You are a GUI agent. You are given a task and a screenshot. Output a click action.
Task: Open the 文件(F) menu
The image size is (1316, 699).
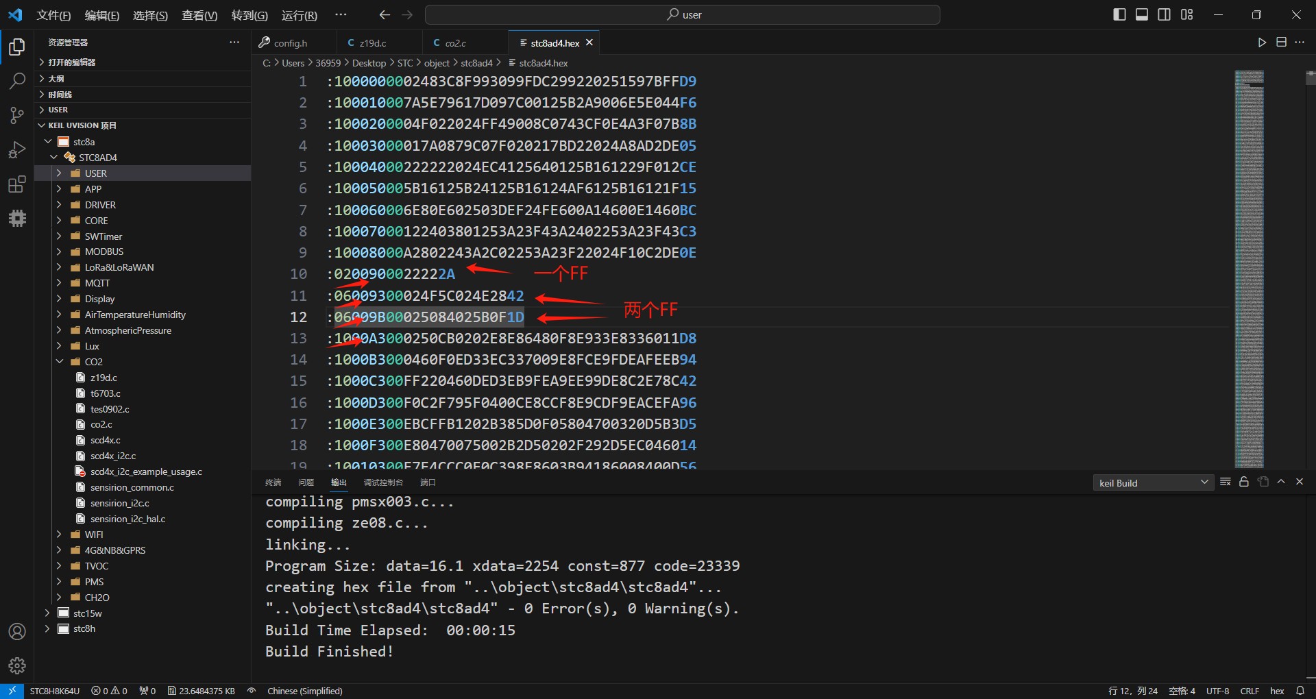(x=53, y=15)
